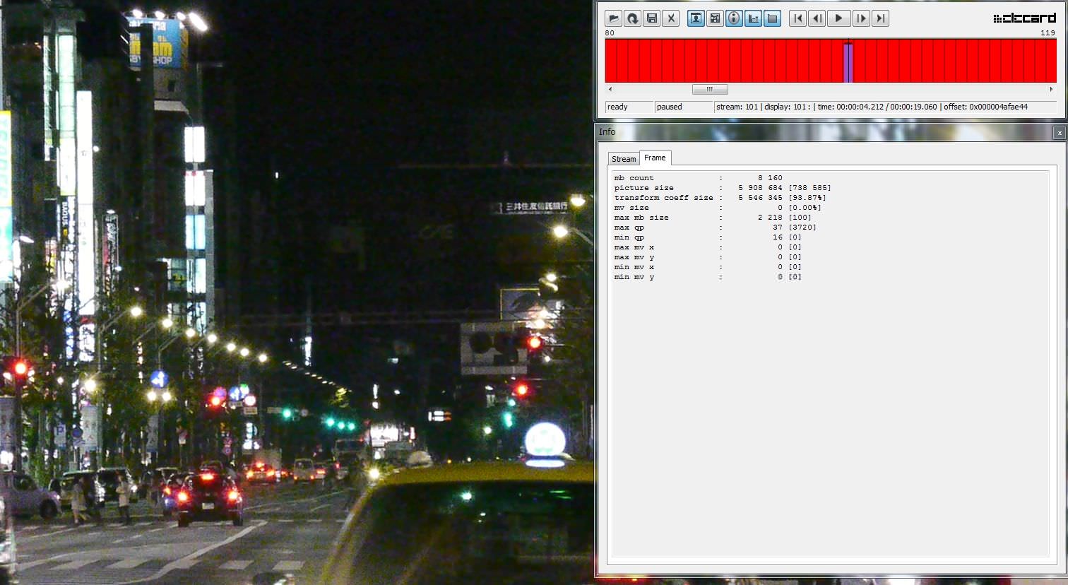Toggle the Info panel button

point(734,18)
